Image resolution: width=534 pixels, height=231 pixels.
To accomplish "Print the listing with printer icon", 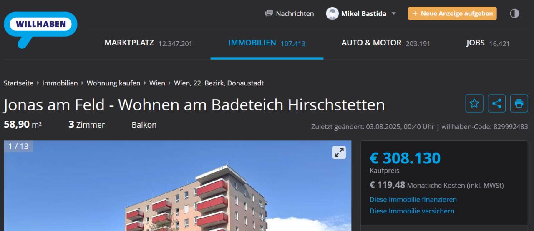I will pos(519,103).
